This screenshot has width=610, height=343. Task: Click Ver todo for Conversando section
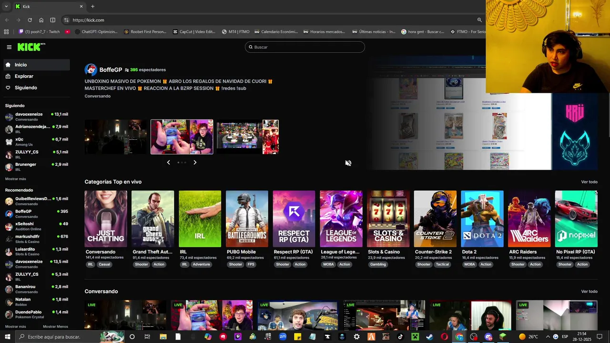point(589,292)
